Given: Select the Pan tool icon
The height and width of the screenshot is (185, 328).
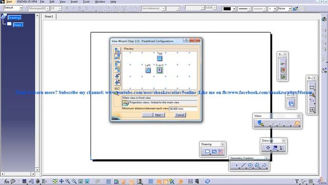Looking at the screenshot, I should 61,181.
